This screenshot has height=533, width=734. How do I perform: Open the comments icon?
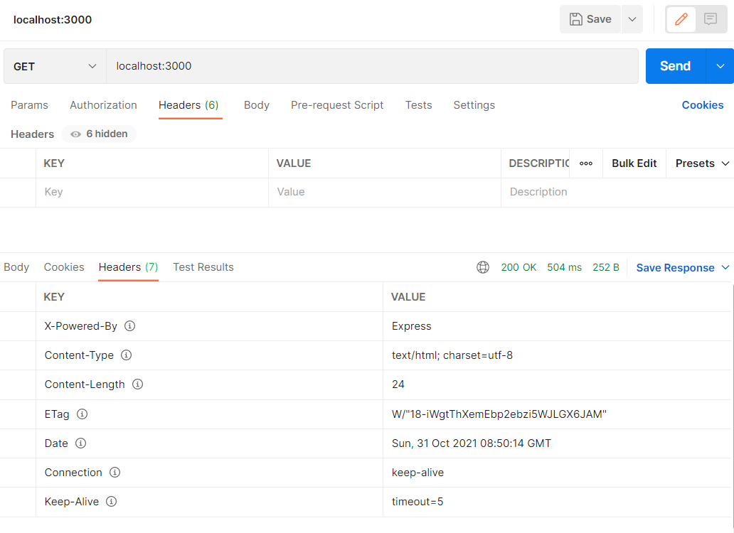click(x=710, y=19)
